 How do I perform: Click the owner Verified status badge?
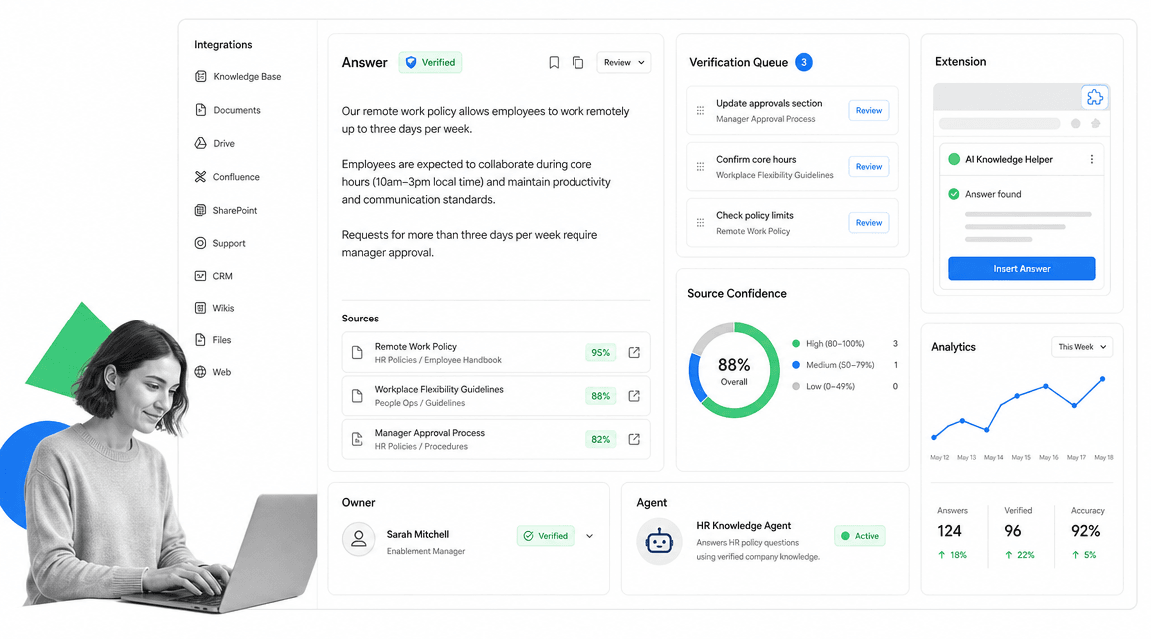tap(546, 536)
